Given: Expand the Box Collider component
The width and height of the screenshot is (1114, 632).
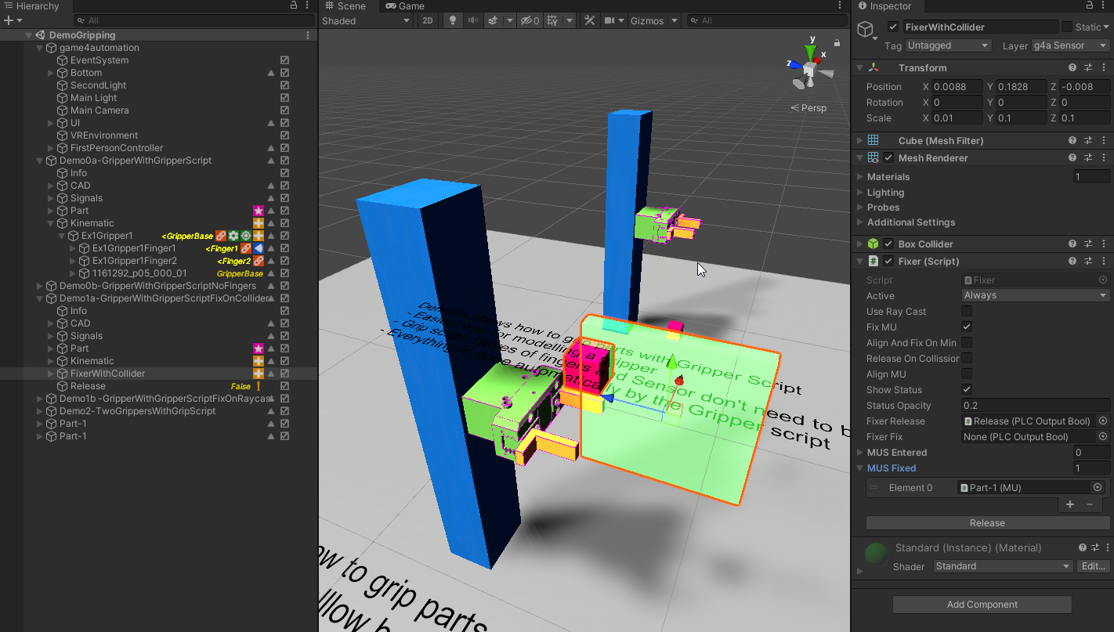Looking at the screenshot, I should [x=860, y=244].
